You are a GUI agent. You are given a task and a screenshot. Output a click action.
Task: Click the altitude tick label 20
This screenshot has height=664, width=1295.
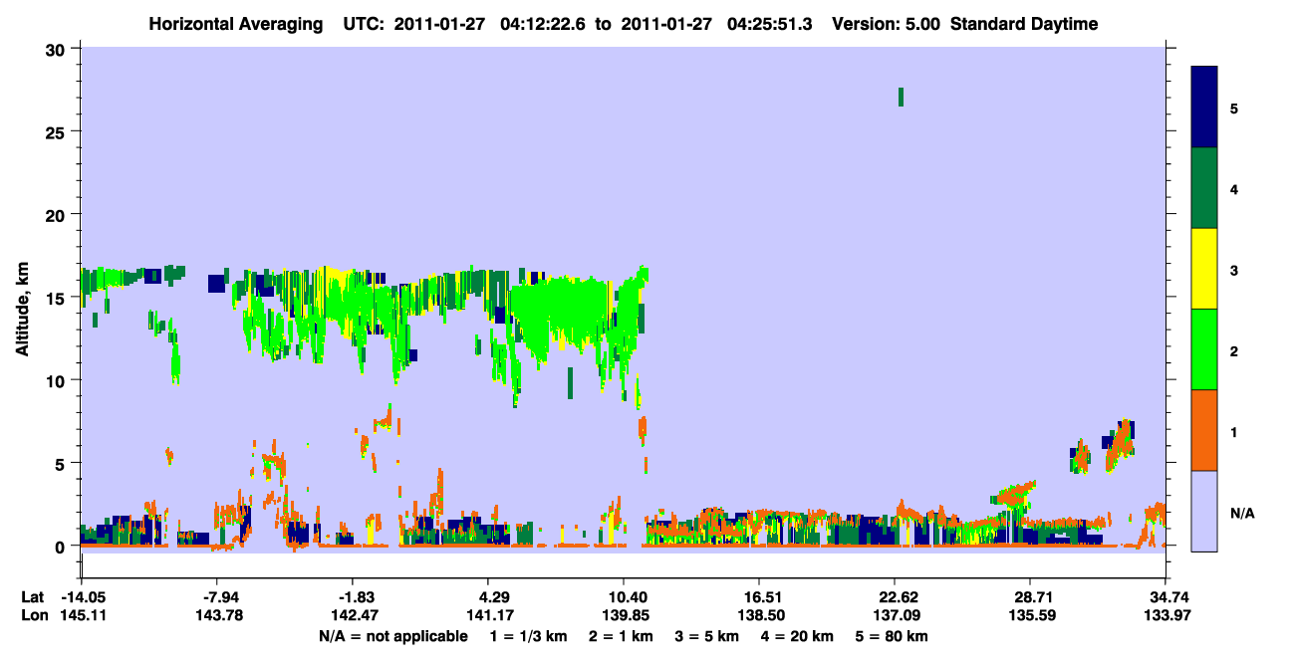coord(58,214)
